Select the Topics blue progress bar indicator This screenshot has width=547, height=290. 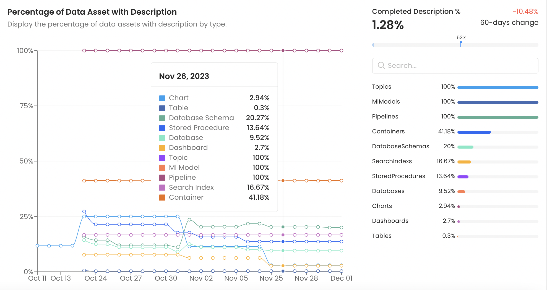497,87
